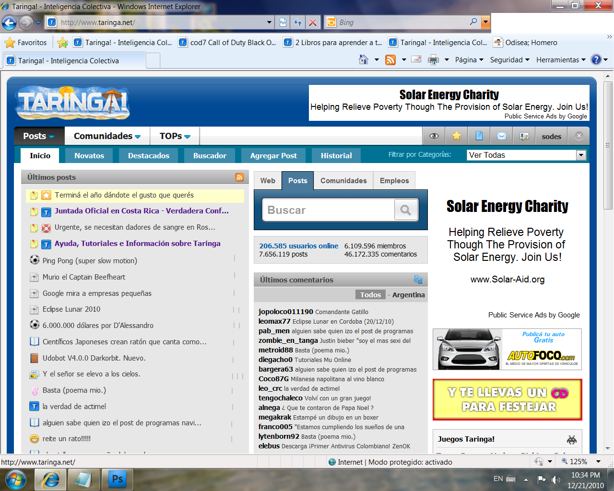Expand the Seguridad menu
This screenshot has height=491, width=614.
(x=509, y=60)
